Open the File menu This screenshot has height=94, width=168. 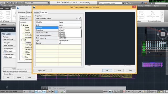click(x=5, y=6)
